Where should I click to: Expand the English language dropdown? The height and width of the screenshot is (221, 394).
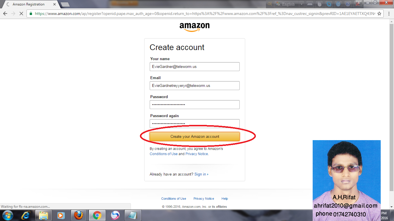(301, 4)
